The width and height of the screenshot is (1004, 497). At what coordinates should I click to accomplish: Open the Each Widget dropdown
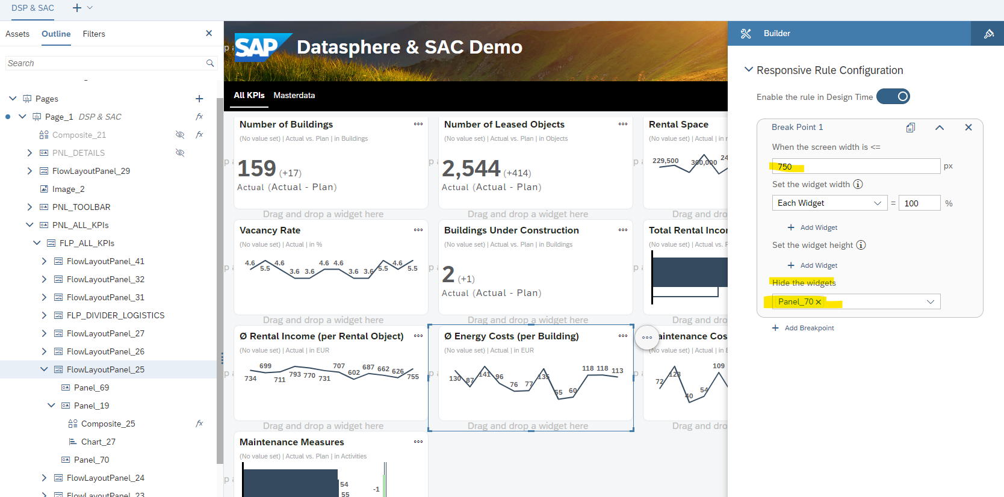click(x=829, y=203)
